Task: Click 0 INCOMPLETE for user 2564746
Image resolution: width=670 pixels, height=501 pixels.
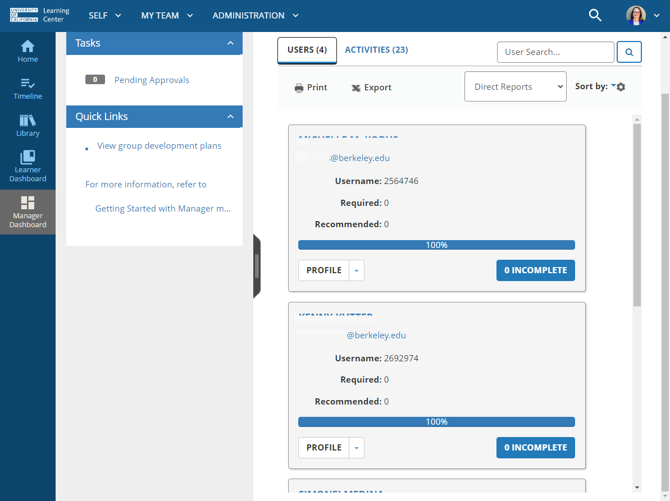Action: pos(535,270)
